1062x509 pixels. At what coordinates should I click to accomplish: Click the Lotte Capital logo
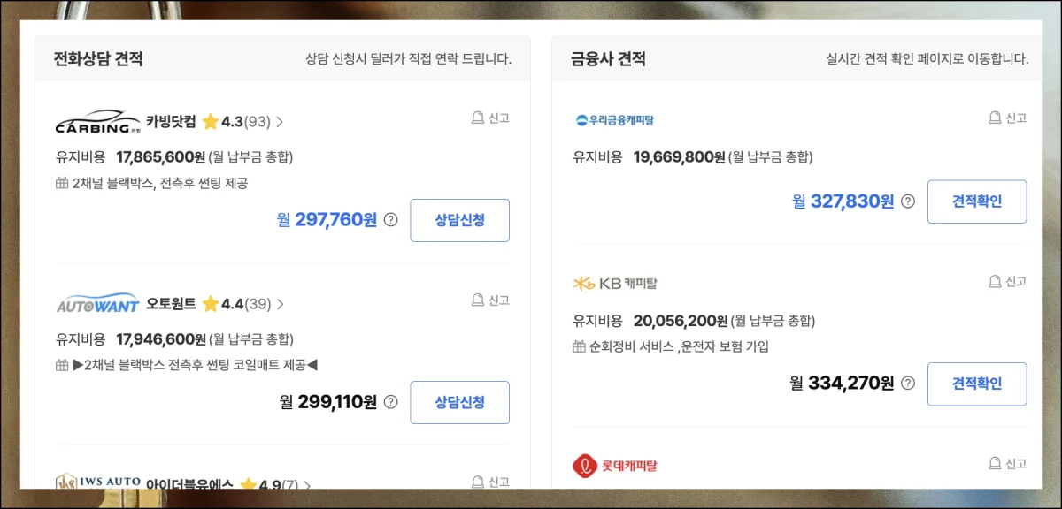614,465
